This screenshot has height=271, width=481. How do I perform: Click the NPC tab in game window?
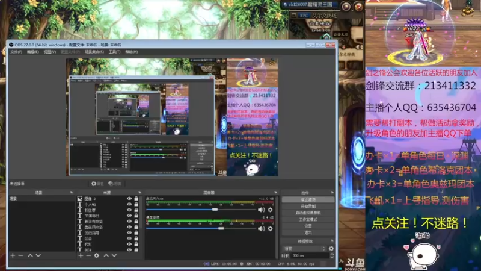(x=304, y=15)
